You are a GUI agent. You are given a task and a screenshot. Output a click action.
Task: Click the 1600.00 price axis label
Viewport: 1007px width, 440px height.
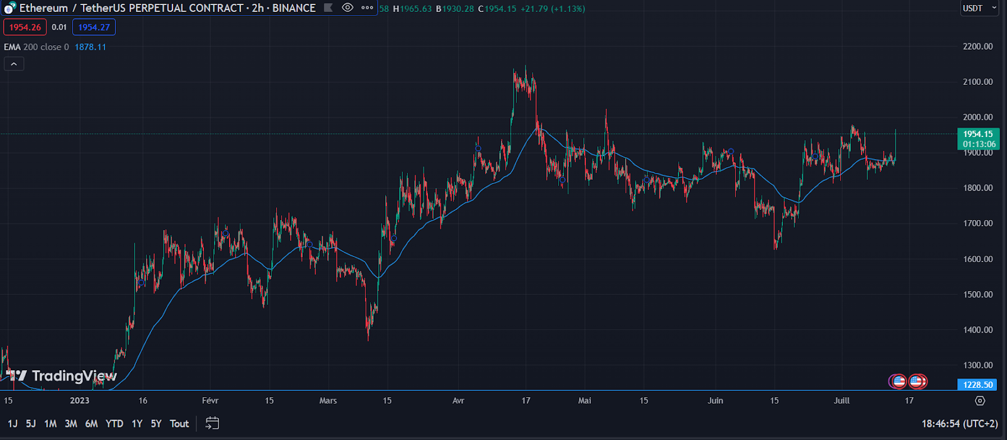click(x=978, y=259)
